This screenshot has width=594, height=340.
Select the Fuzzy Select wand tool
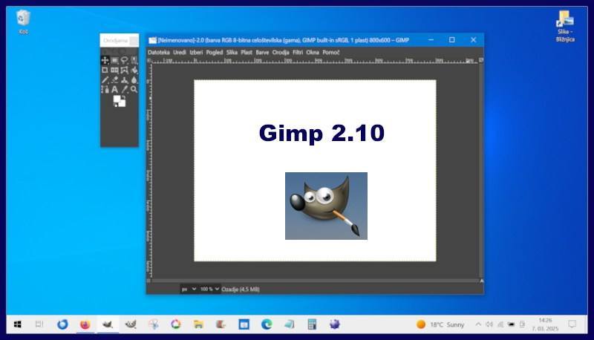pos(134,60)
